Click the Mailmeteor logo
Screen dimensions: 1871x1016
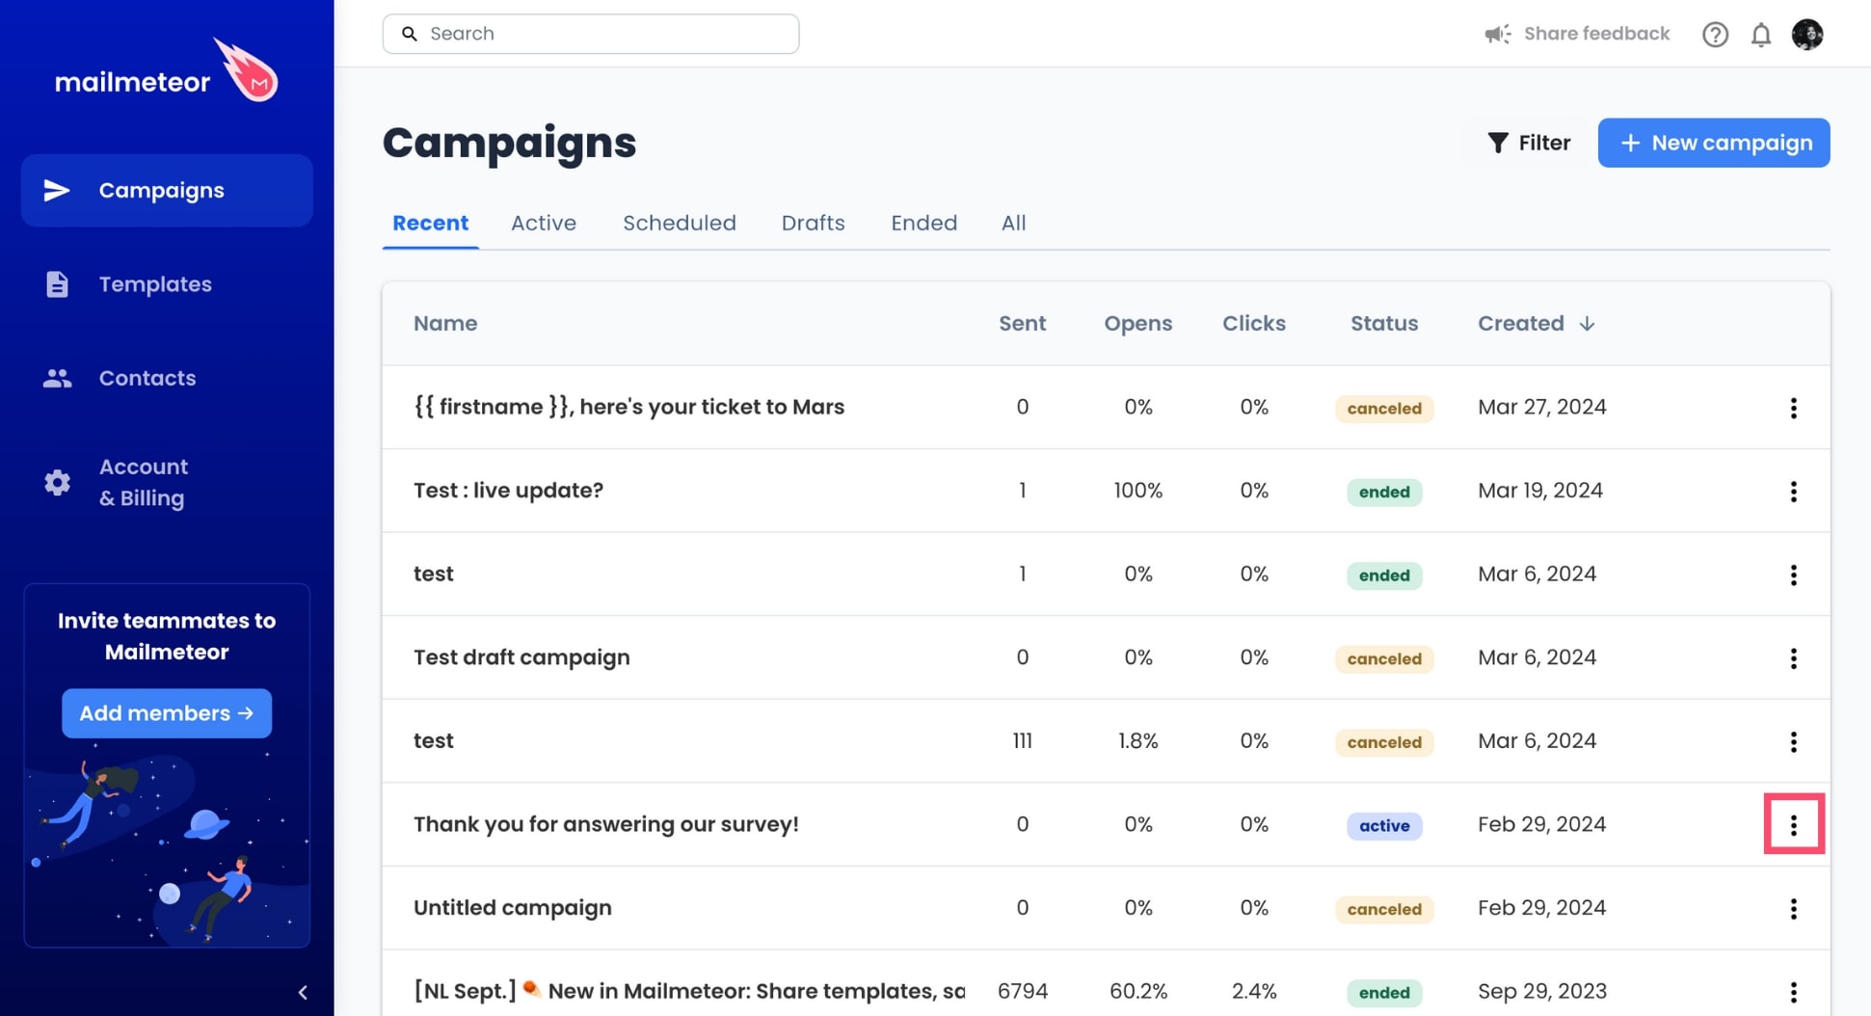coord(166,70)
